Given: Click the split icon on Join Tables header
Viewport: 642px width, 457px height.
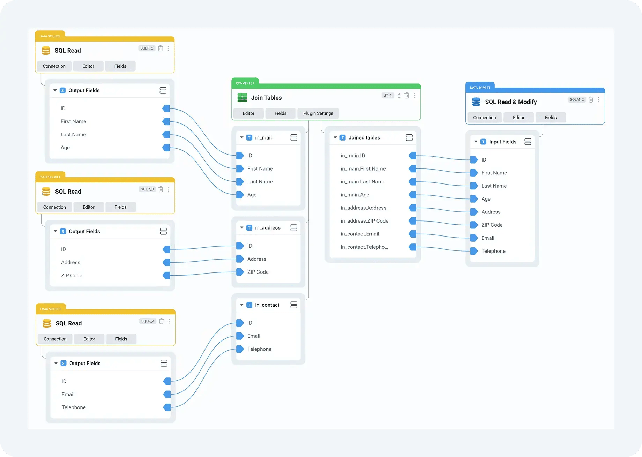Looking at the screenshot, I should coord(399,96).
